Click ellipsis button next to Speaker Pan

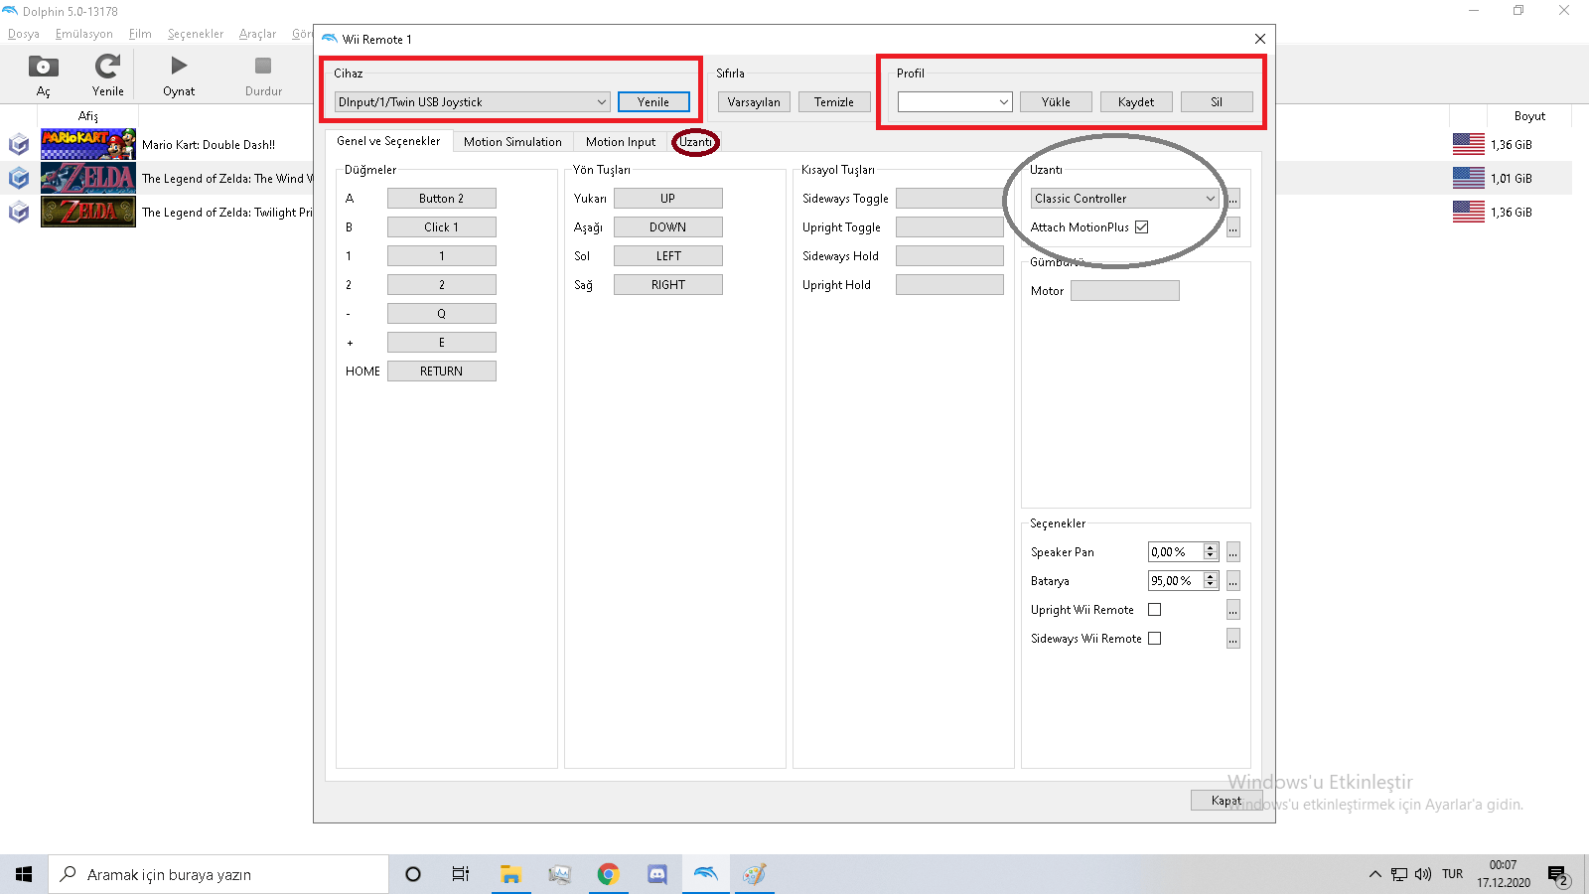1232,552
